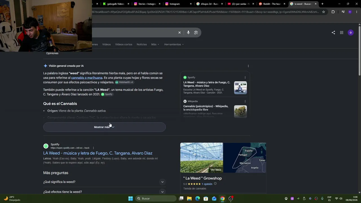Open the volume tray icon
361x203 pixels.
point(341,198)
